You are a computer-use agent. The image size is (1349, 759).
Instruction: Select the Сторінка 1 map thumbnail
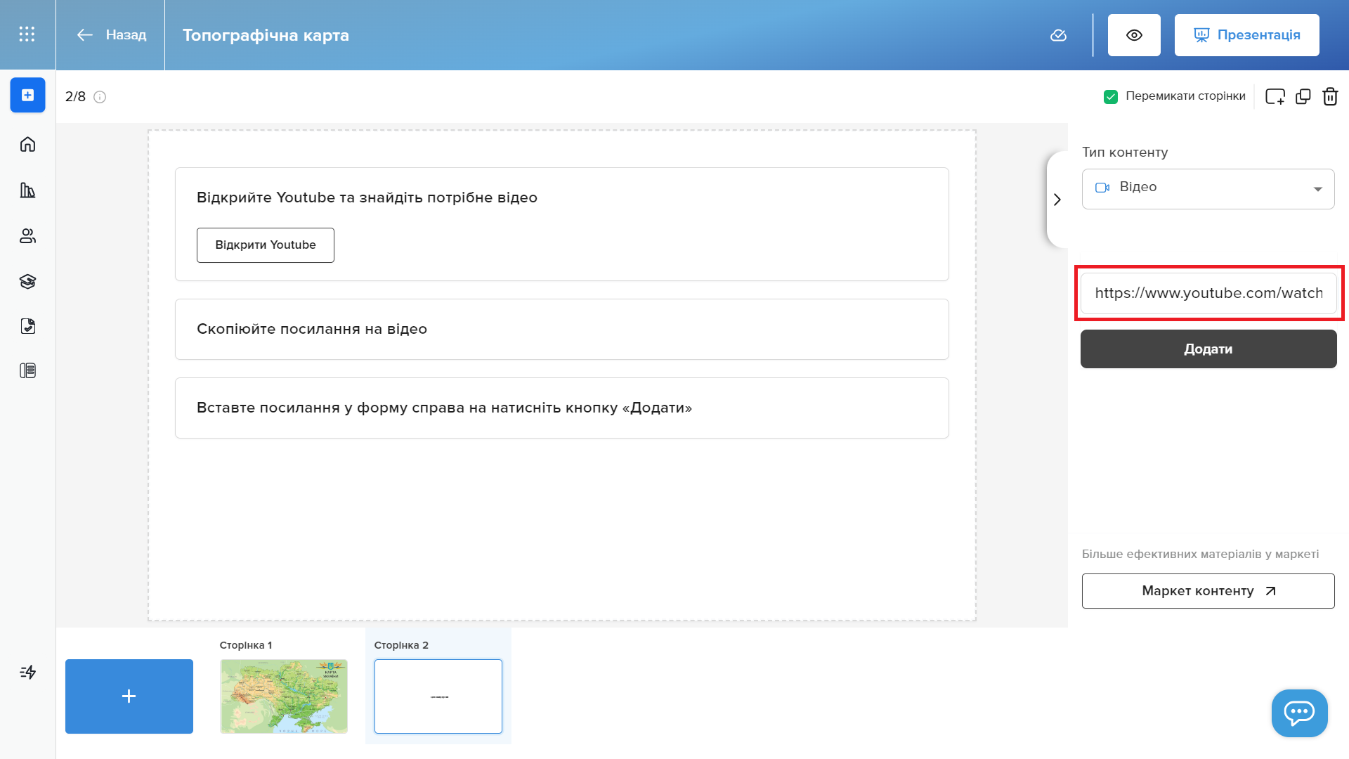click(x=284, y=696)
